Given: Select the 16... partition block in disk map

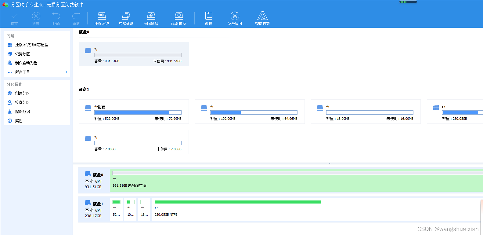Looking at the screenshot, I should point(144,209).
